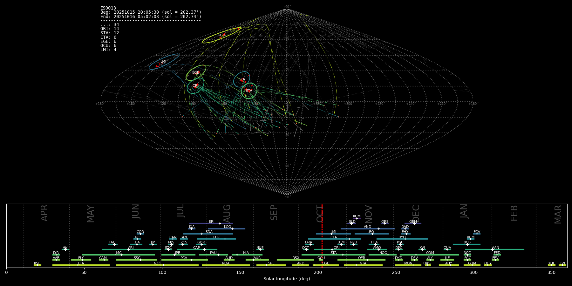Click the CTA radiant label on the sky map
The image size is (572, 286).
(242, 79)
